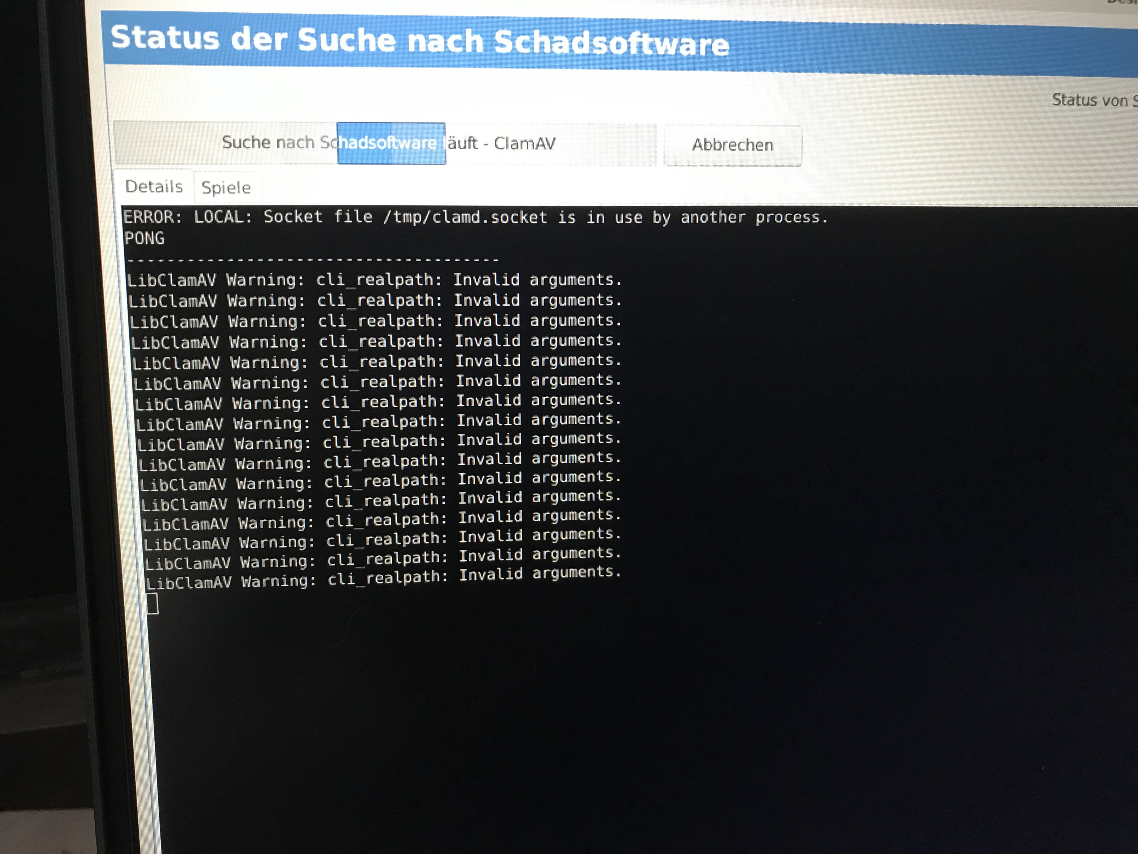The width and height of the screenshot is (1138, 854).
Task: Click the last LibClamAV Warning line
Action: [x=383, y=579]
